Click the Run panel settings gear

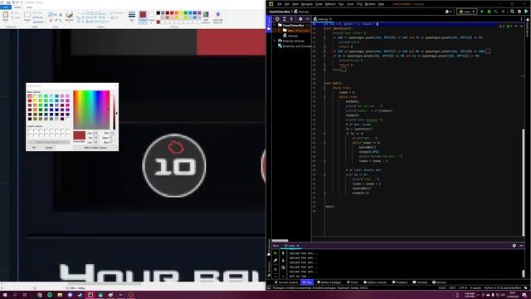pos(514,246)
